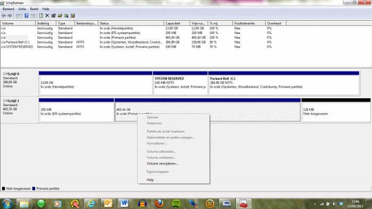Screen dimensions: 372x209
Task: Open the Actie menu
Action: point(22,9)
